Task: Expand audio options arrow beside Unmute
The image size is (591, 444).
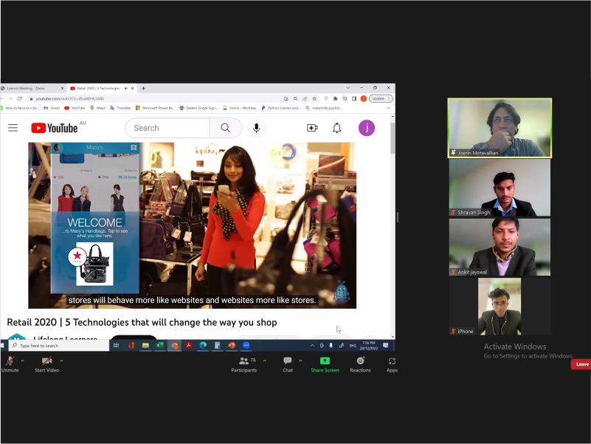Action: click(23, 361)
